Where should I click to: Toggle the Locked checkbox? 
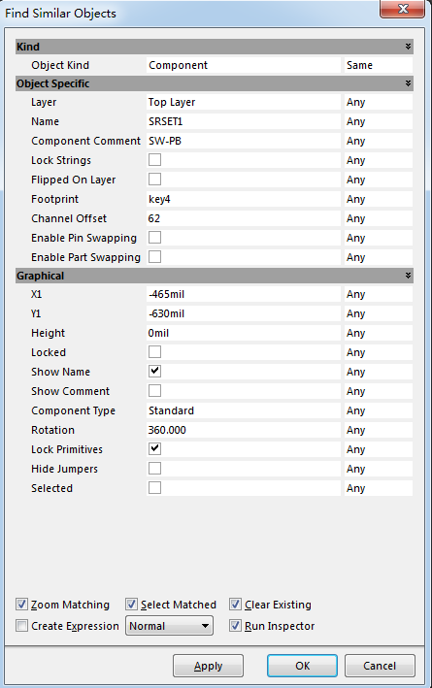tap(154, 352)
